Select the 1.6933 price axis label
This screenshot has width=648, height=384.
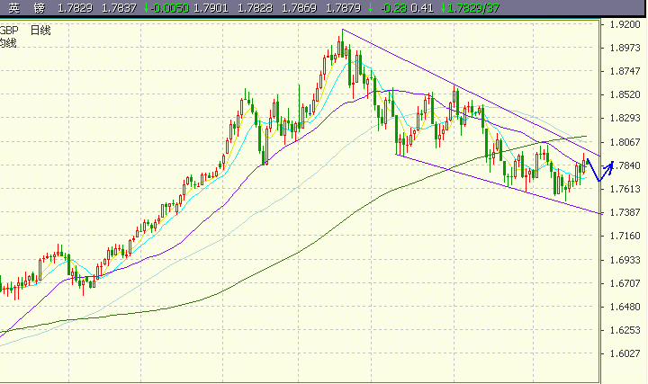pyautogui.click(x=625, y=260)
